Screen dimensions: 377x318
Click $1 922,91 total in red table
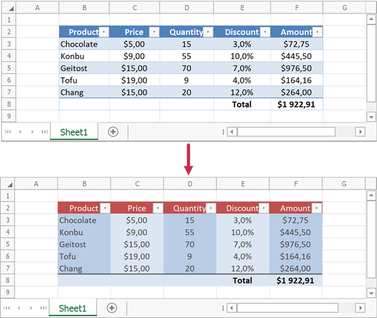(x=295, y=280)
